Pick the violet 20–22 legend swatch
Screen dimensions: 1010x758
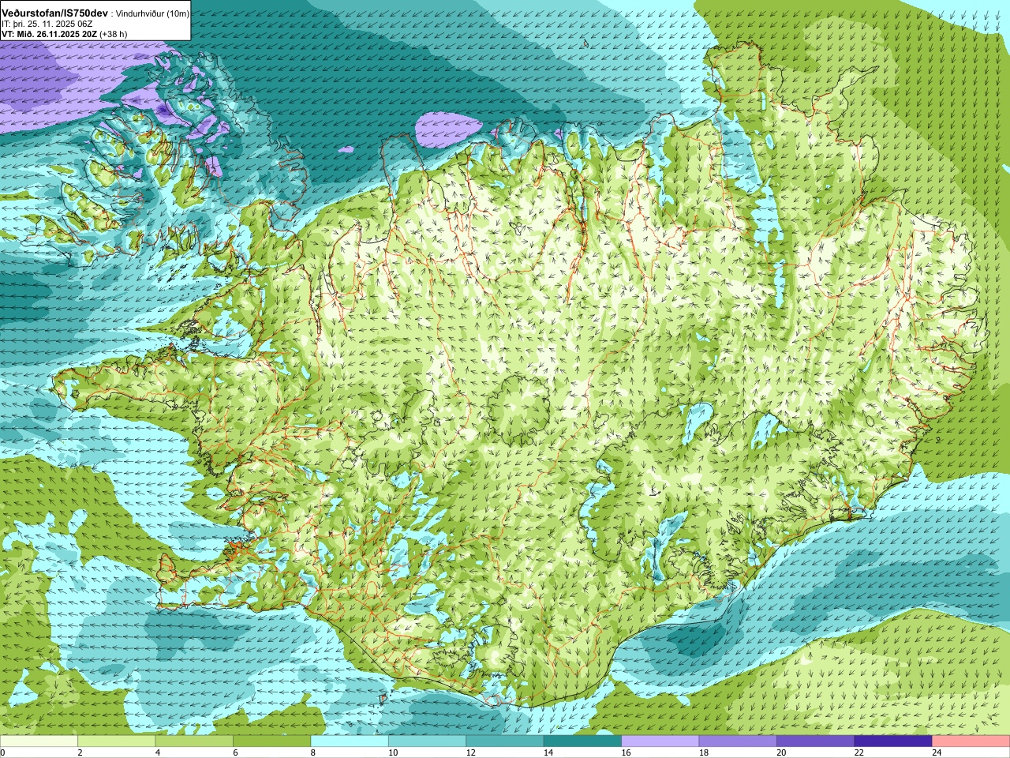[816, 741]
